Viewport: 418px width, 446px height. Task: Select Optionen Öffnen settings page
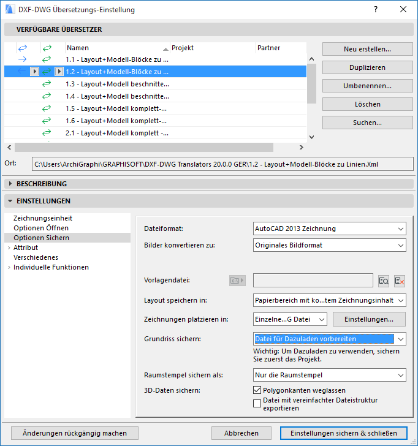pos(41,228)
